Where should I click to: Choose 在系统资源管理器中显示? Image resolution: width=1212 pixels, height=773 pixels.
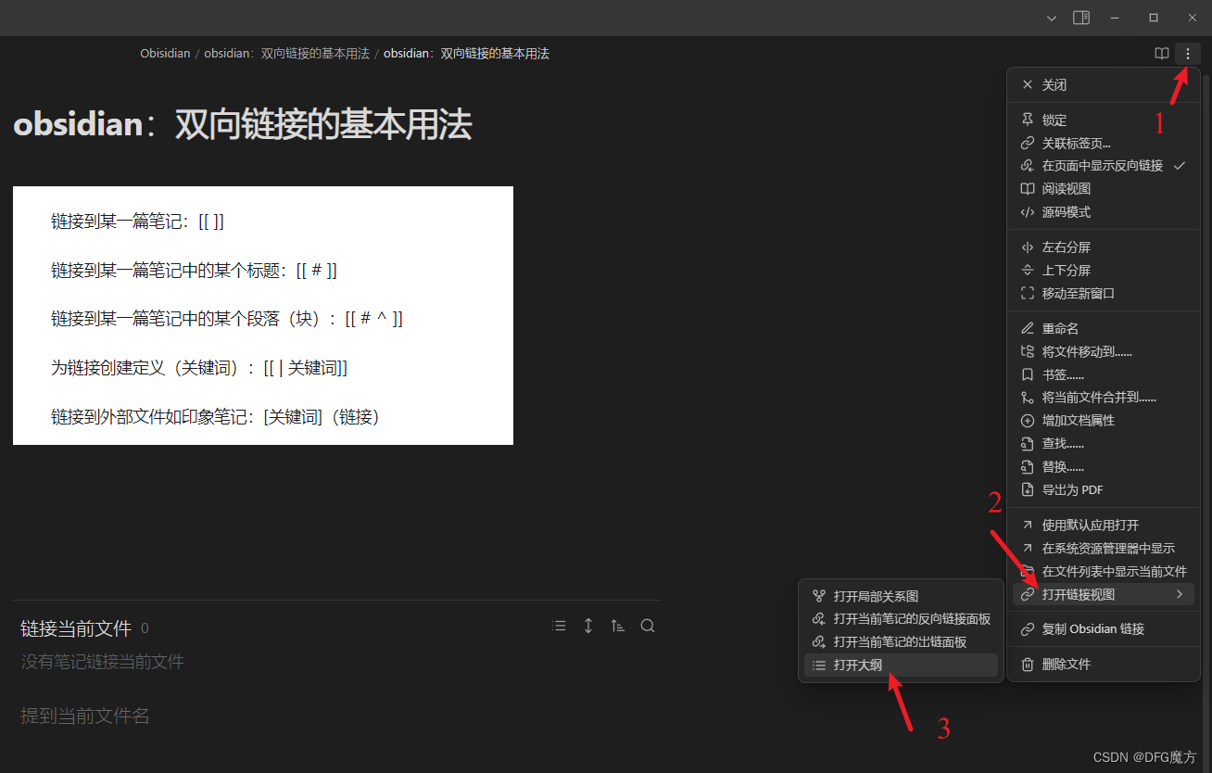pos(1104,549)
